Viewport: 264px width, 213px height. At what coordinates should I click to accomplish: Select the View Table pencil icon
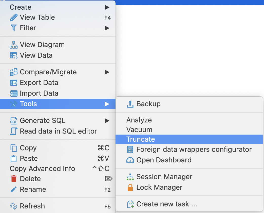13,17
